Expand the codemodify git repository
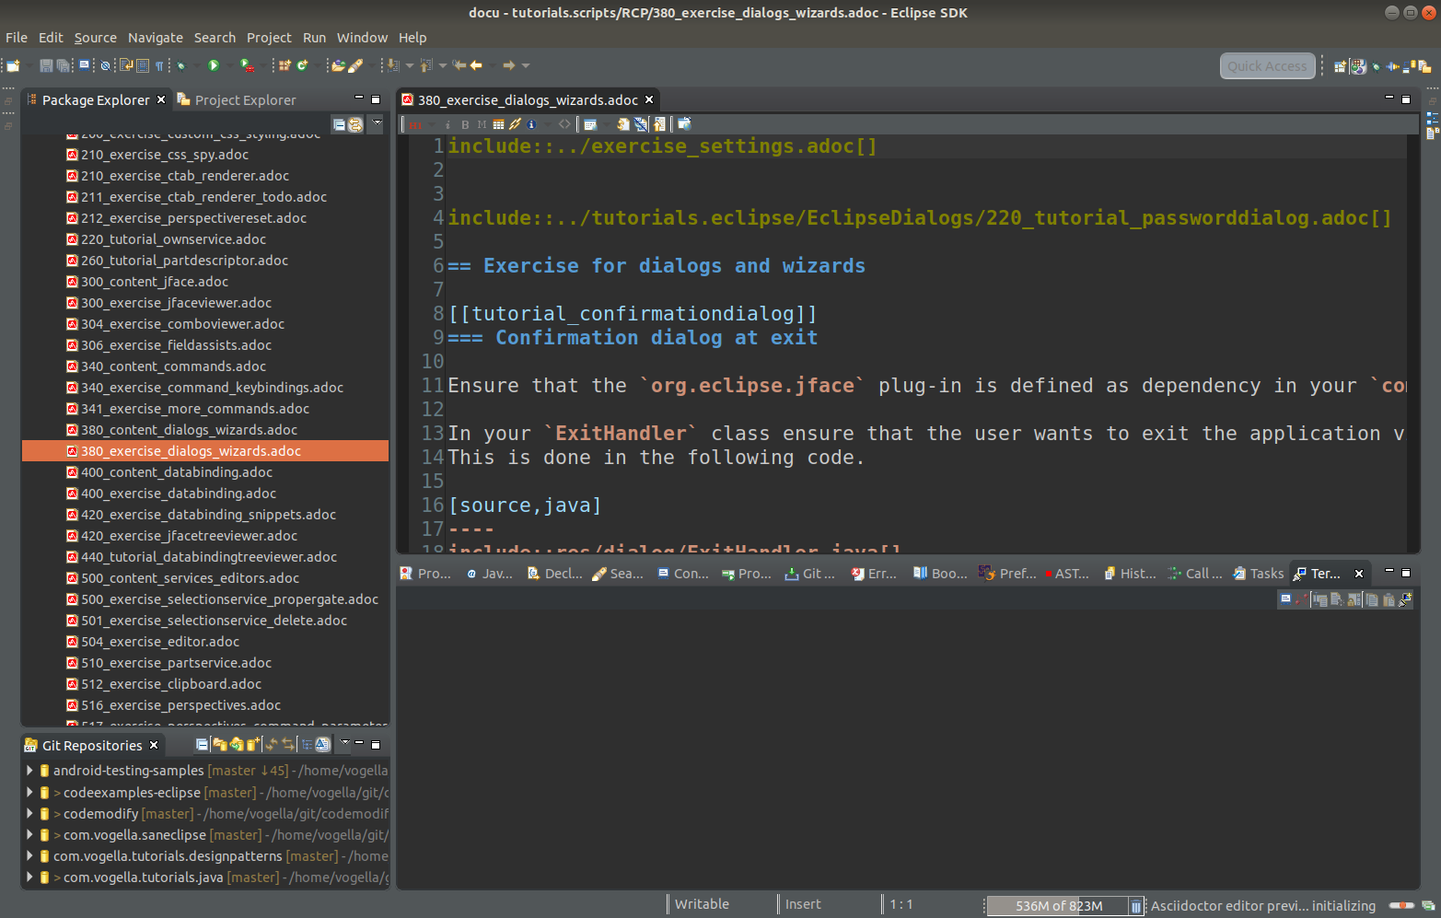The width and height of the screenshot is (1441, 918). pos(30,813)
